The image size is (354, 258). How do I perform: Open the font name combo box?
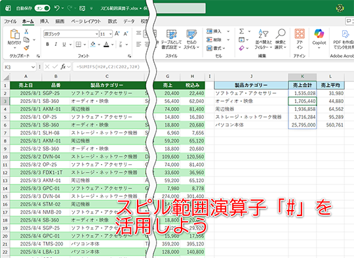coord(71,34)
